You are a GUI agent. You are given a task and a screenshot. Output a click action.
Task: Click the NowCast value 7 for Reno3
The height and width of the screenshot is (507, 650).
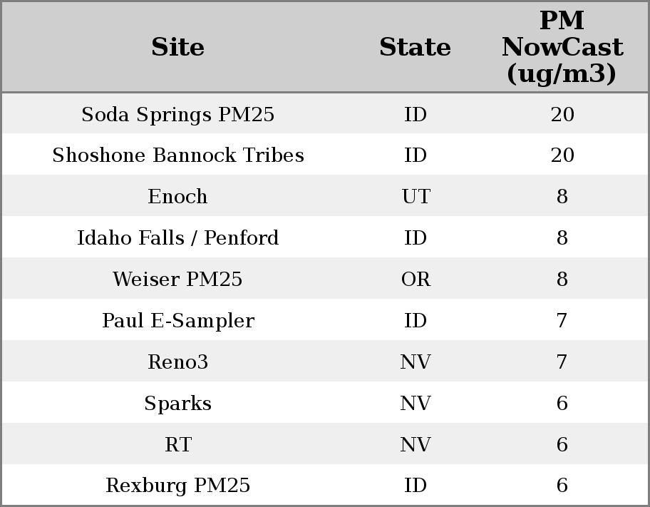562,362
